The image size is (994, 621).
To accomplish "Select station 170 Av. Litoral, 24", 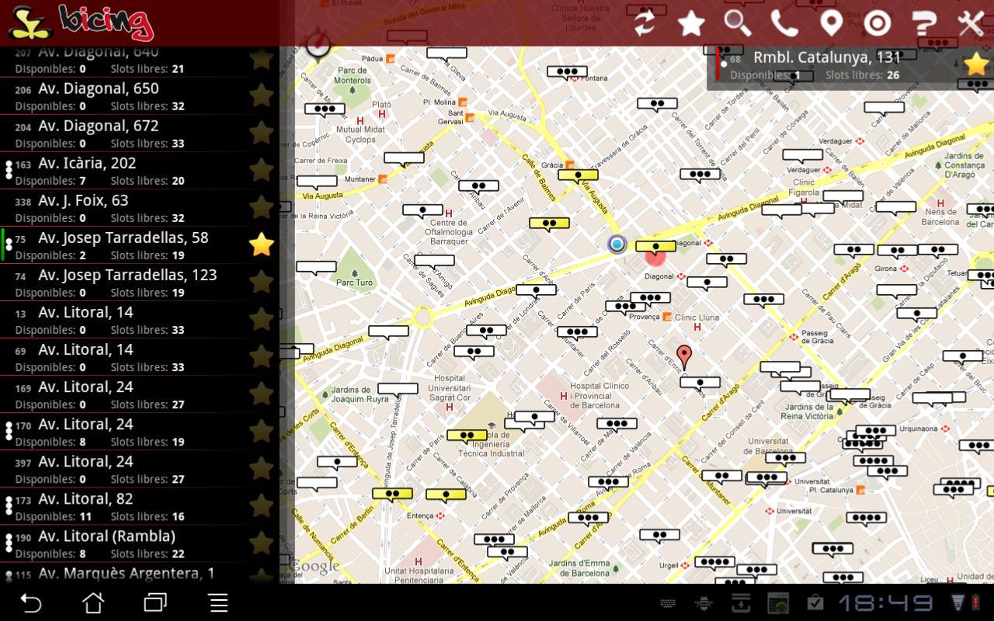I will pyautogui.click(x=140, y=432).
